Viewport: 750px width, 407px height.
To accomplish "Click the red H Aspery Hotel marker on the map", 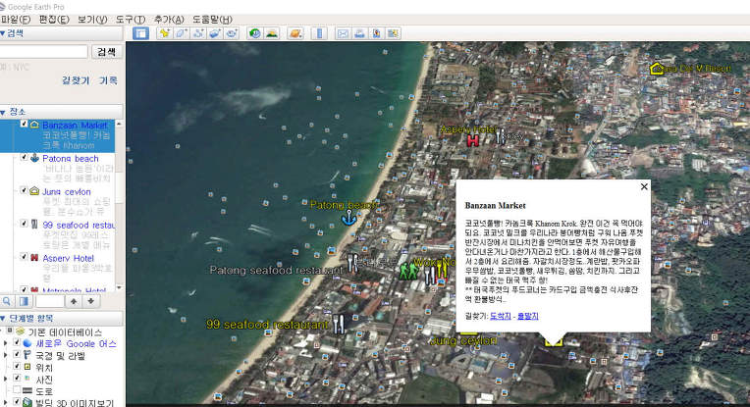I will 472,140.
